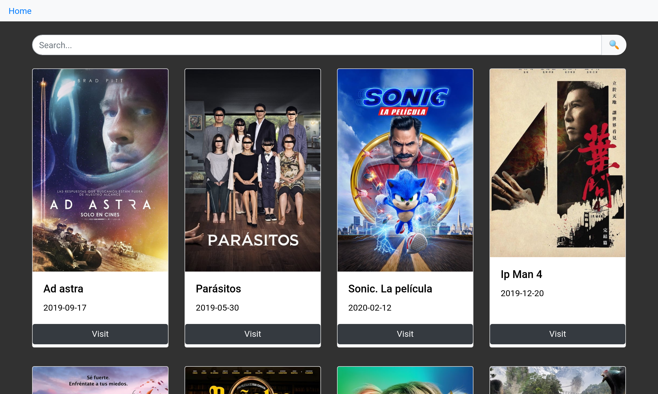Click the Sonic La Película poster
Image resolution: width=658 pixels, height=394 pixels.
tap(405, 170)
